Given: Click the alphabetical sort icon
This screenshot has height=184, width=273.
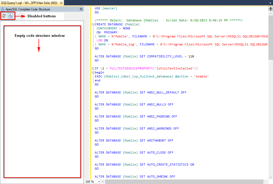Looking at the screenshot, I should point(10,16).
